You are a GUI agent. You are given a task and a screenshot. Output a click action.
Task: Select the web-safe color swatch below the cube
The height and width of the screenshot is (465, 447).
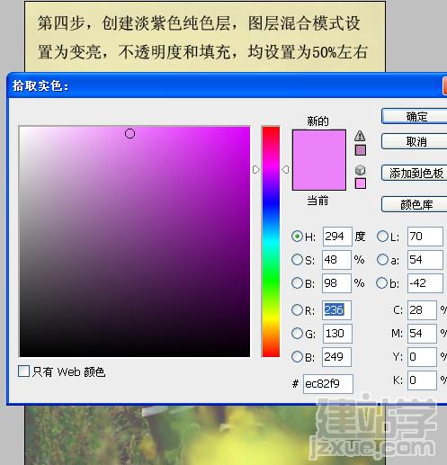pyautogui.click(x=361, y=183)
